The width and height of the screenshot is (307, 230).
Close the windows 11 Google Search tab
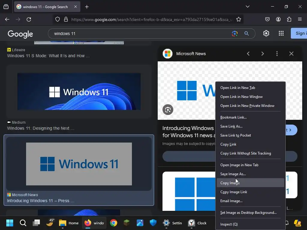76,7
